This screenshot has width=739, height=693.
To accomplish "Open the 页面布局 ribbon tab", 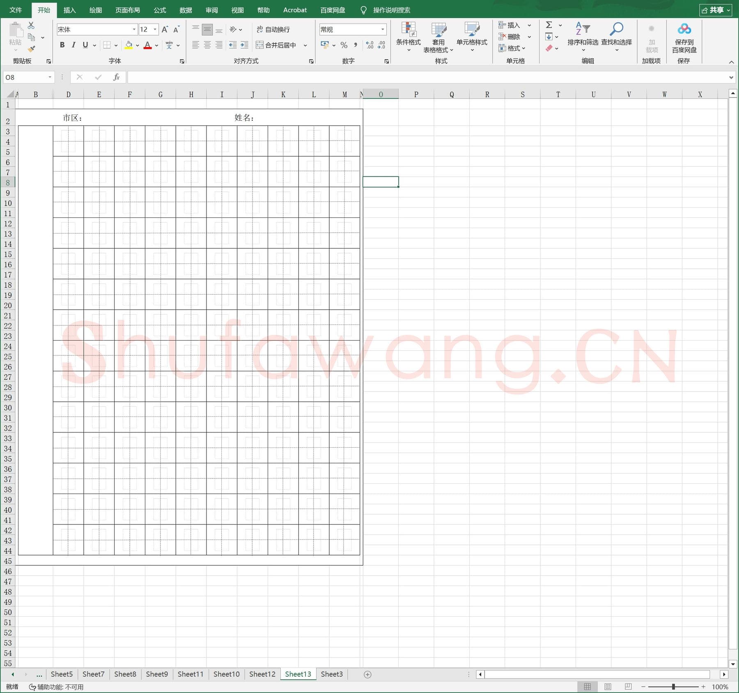I will tap(128, 10).
